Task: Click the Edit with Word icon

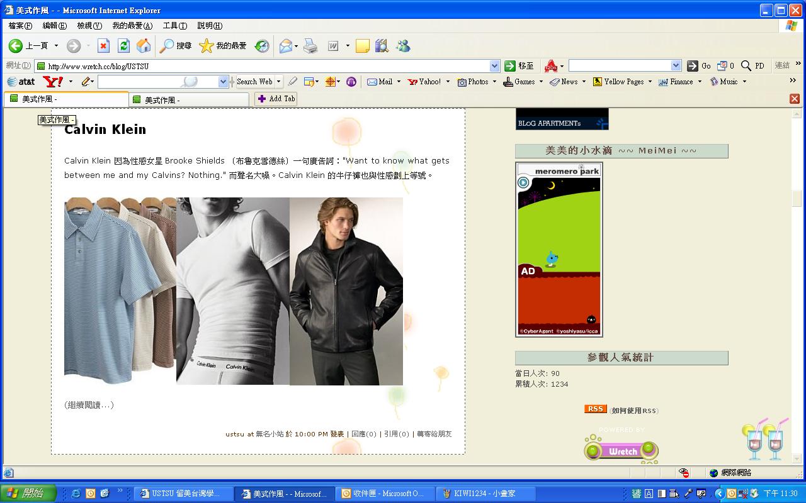Action: coord(332,46)
